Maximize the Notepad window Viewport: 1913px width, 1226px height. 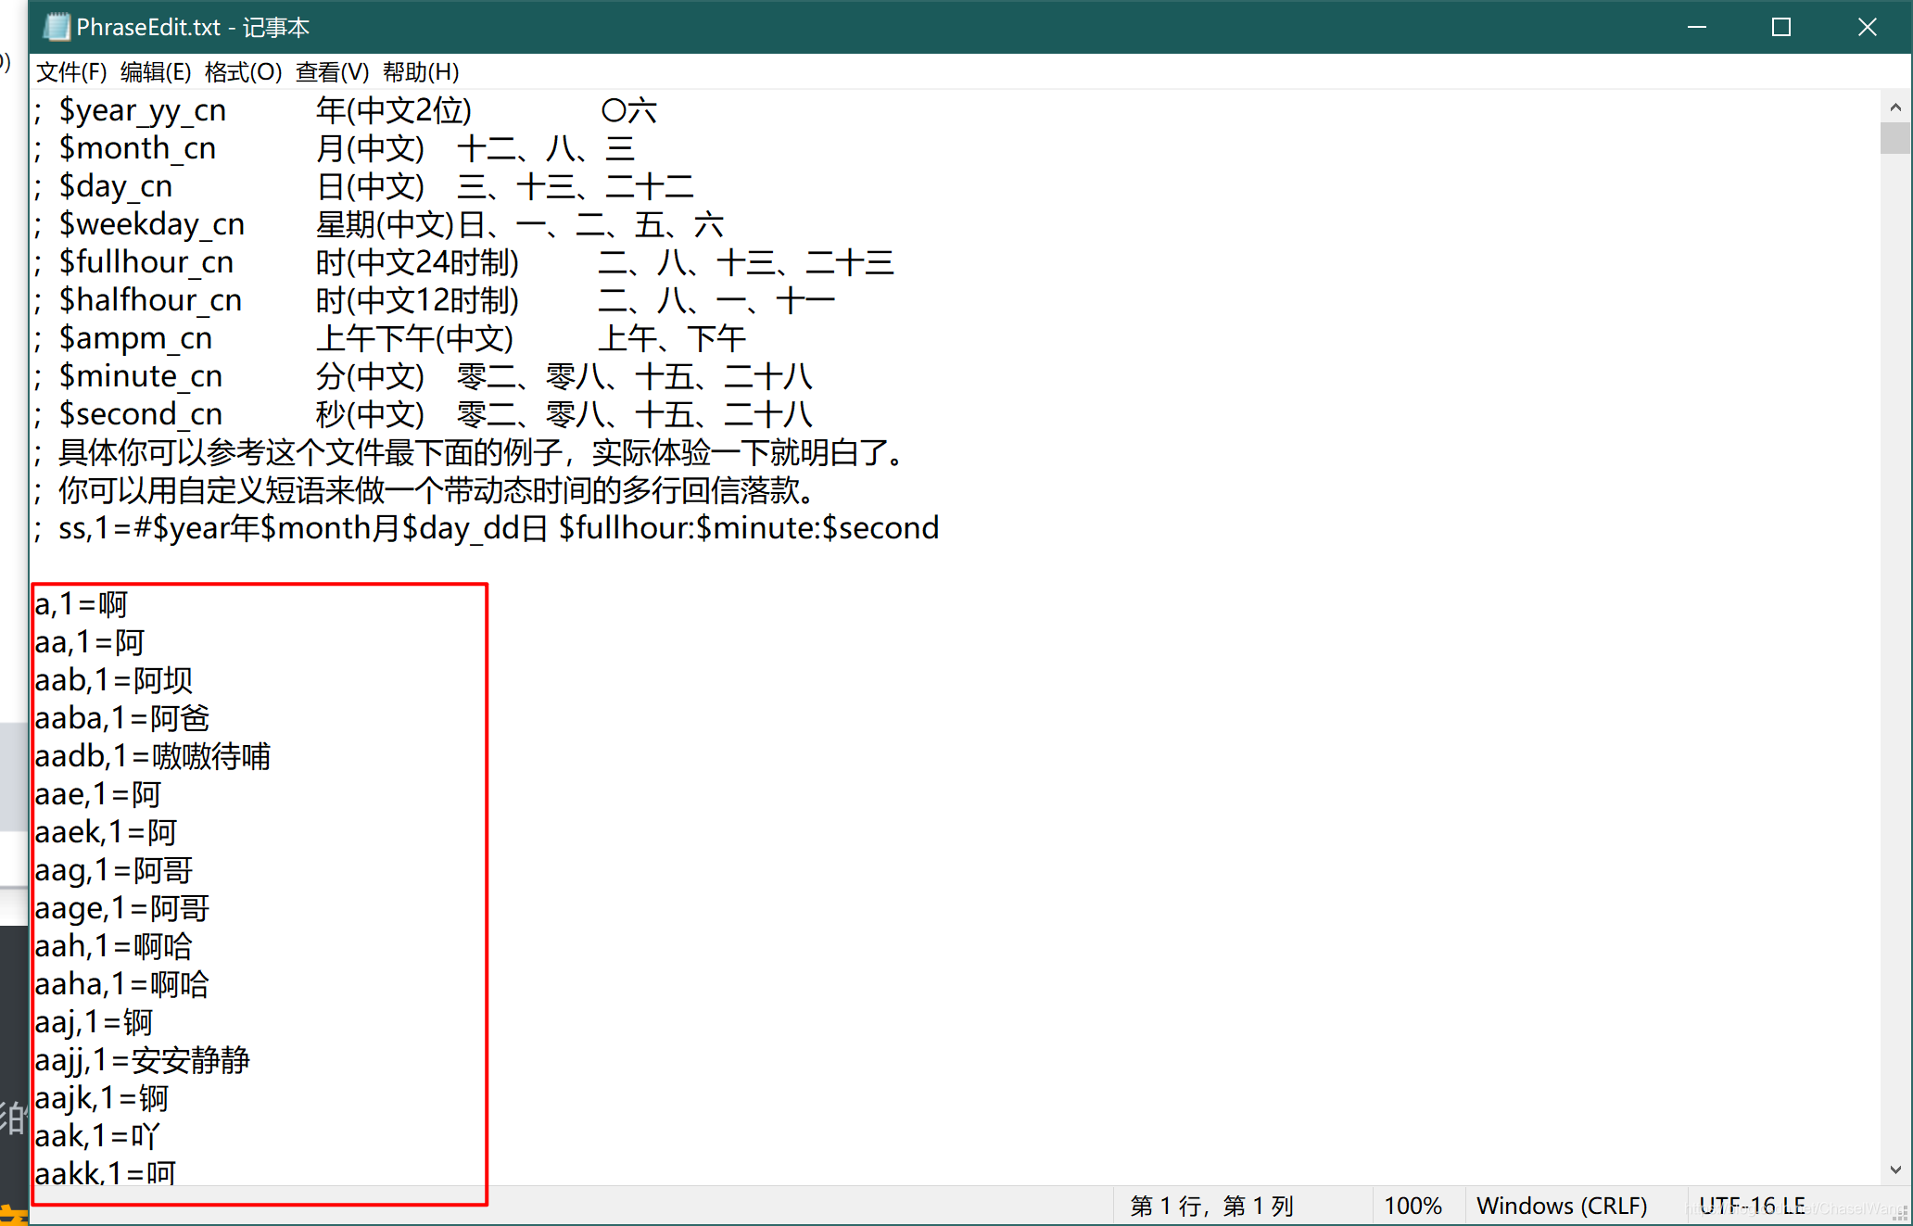click(1781, 27)
